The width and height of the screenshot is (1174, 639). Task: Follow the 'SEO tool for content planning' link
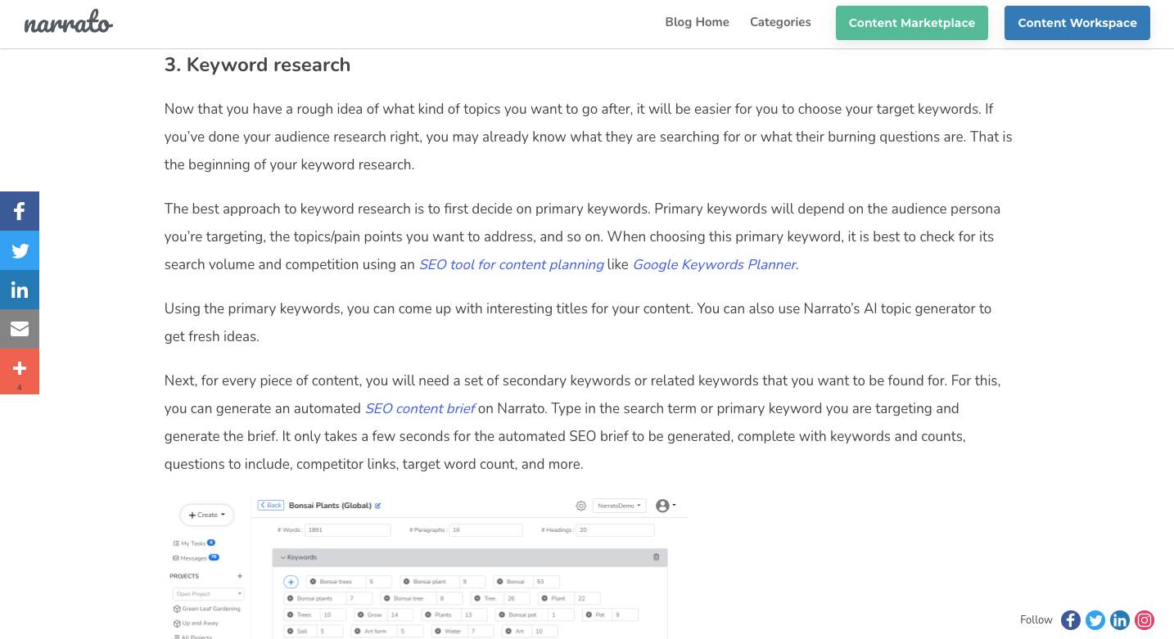[x=512, y=264]
